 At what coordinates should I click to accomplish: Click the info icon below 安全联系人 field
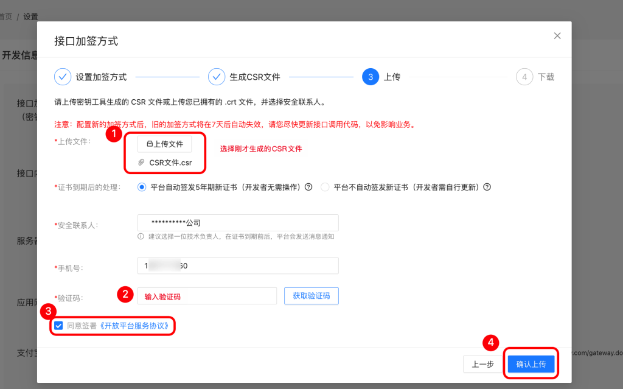[x=141, y=237]
